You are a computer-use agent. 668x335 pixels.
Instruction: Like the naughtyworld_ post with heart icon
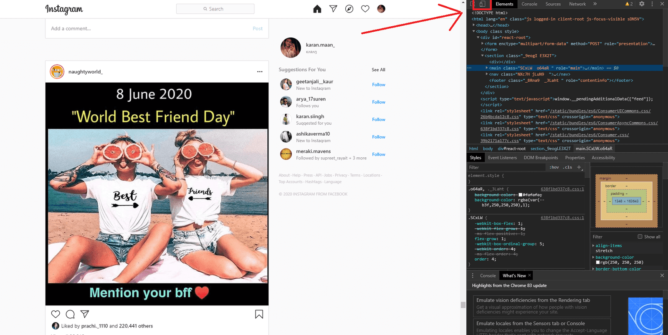[x=56, y=314]
